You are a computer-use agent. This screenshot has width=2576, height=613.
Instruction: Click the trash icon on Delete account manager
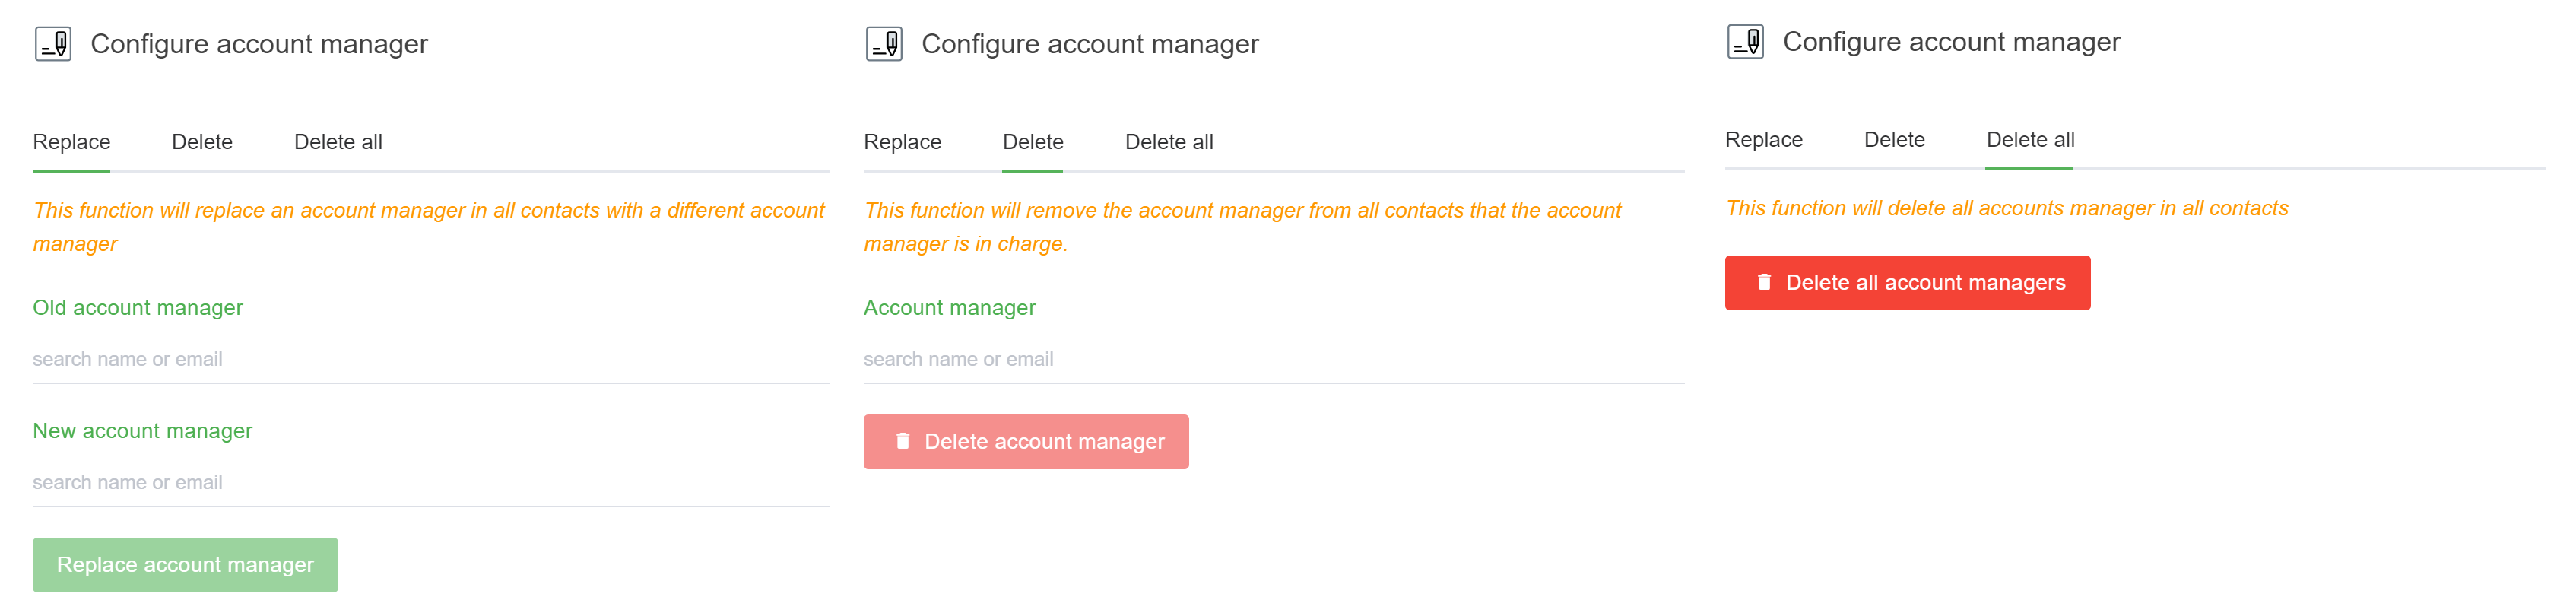click(903, 441)
